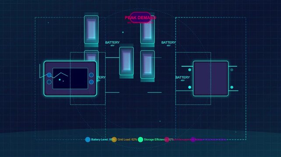This screenshot has height=157, width=281.
Task: Toggle the filled blue upper-left controller knob
Action: [49, 75]
